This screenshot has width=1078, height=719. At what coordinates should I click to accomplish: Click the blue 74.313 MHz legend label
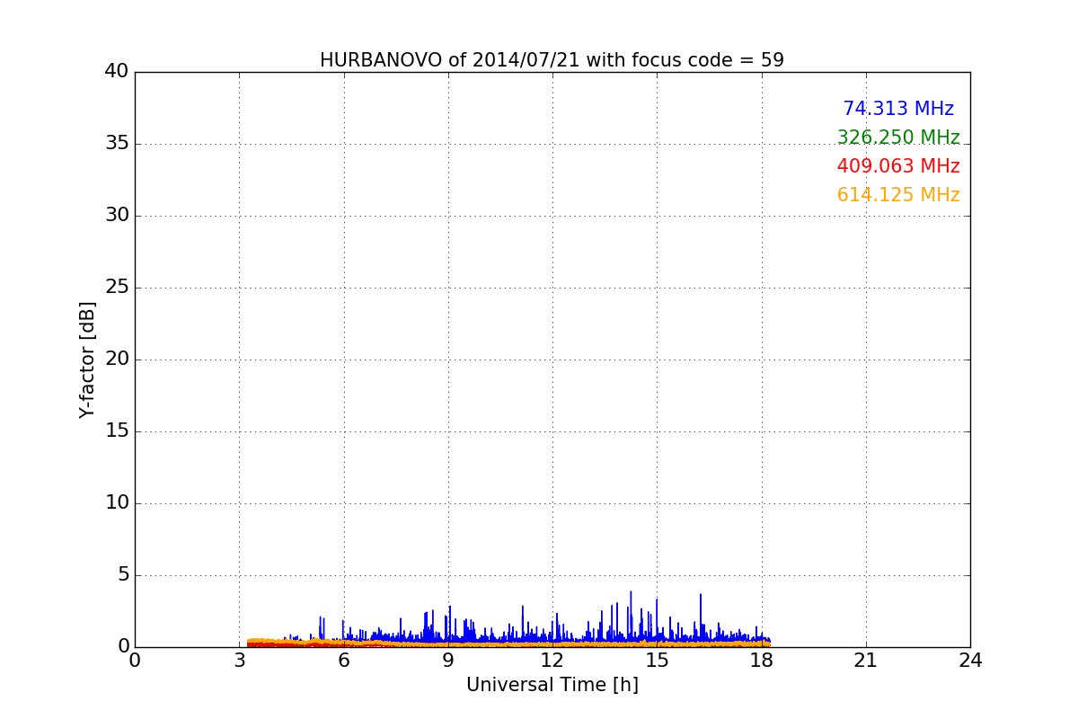[898, 109]
